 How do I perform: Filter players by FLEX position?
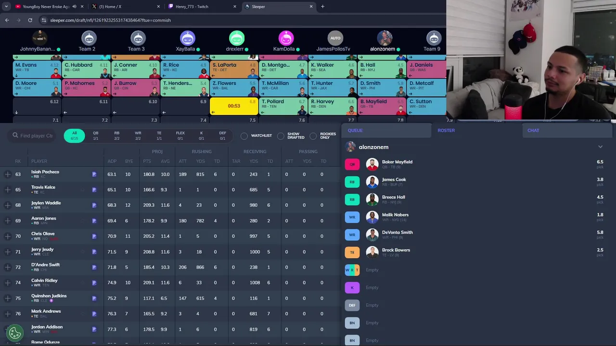180,136
